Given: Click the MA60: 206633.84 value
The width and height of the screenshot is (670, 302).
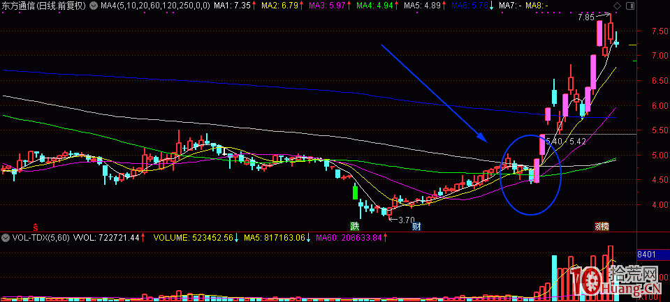Looking at the screenshot, I should 348,238.
